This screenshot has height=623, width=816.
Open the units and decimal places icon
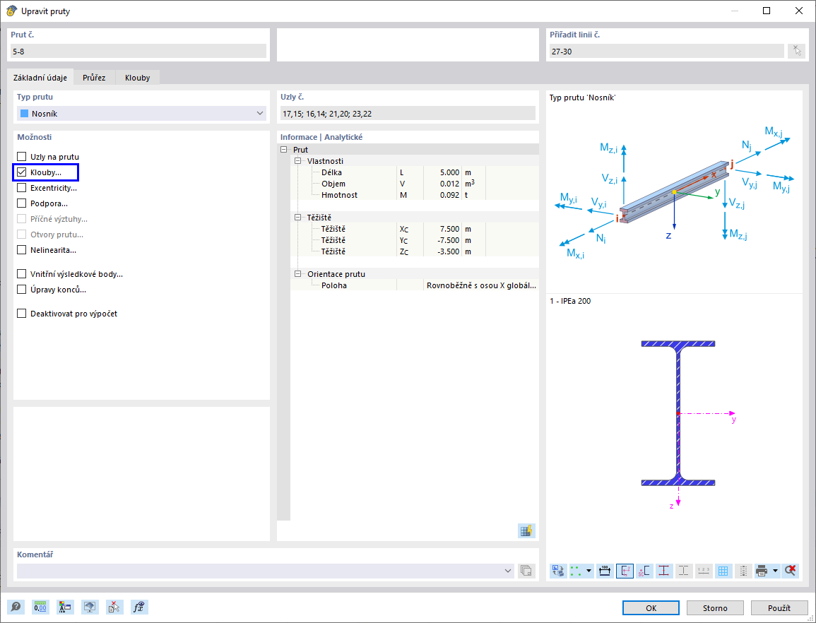click(40, 607)
